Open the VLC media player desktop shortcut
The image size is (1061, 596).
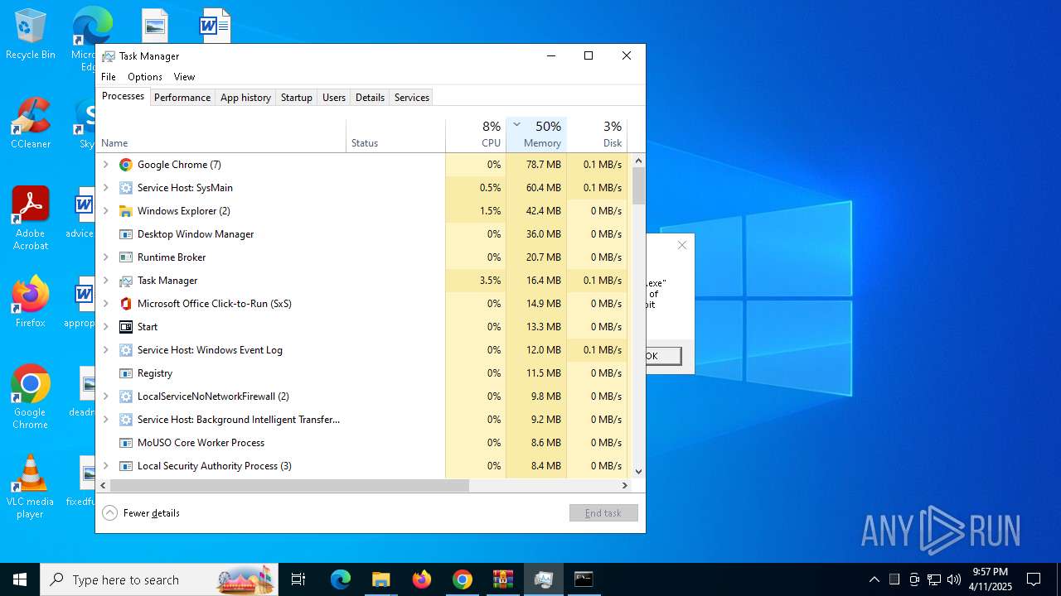point(31,487)
